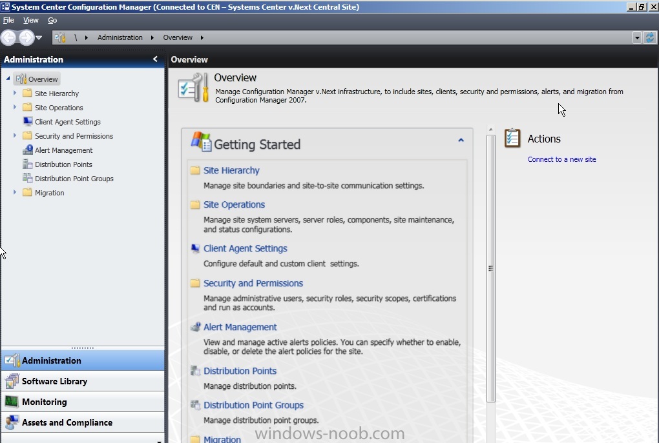Collapse the Overview tree node
This screenshot has width=659, height=443.
(8, 79)
